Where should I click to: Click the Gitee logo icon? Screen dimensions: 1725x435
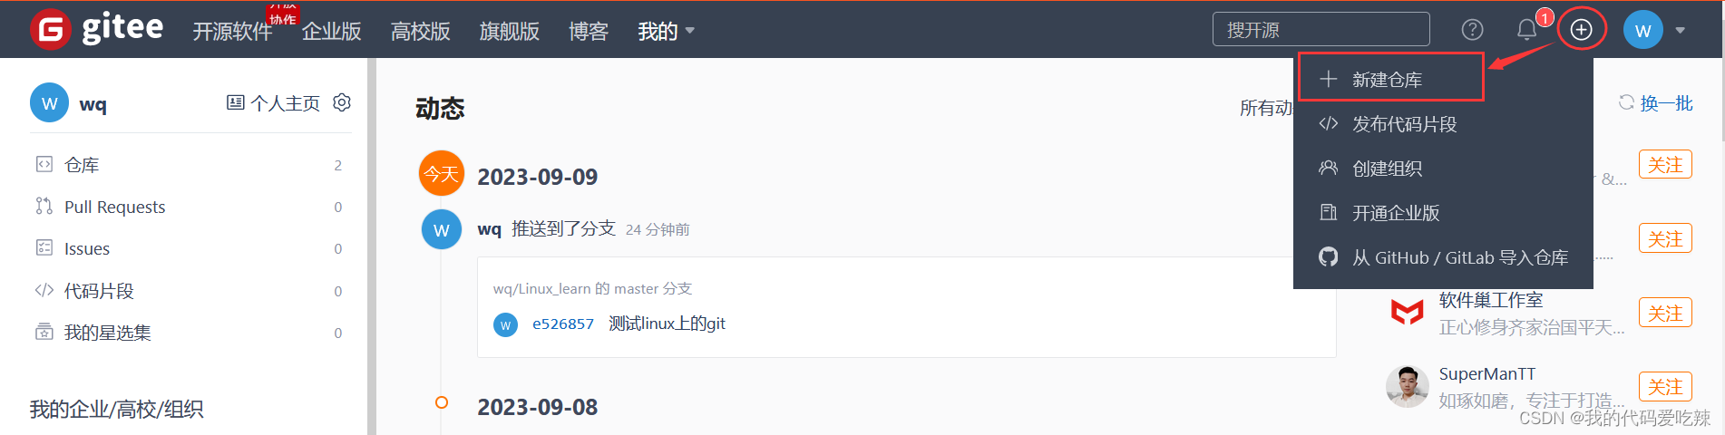[51, 30]
